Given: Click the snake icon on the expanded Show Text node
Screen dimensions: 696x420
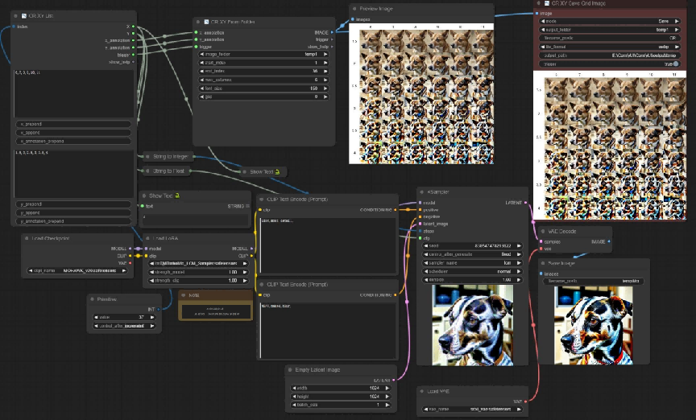Looking at the screenshot, I should [176, 196].
